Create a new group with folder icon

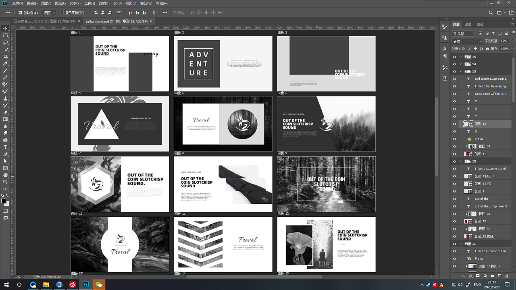[492, 276]
